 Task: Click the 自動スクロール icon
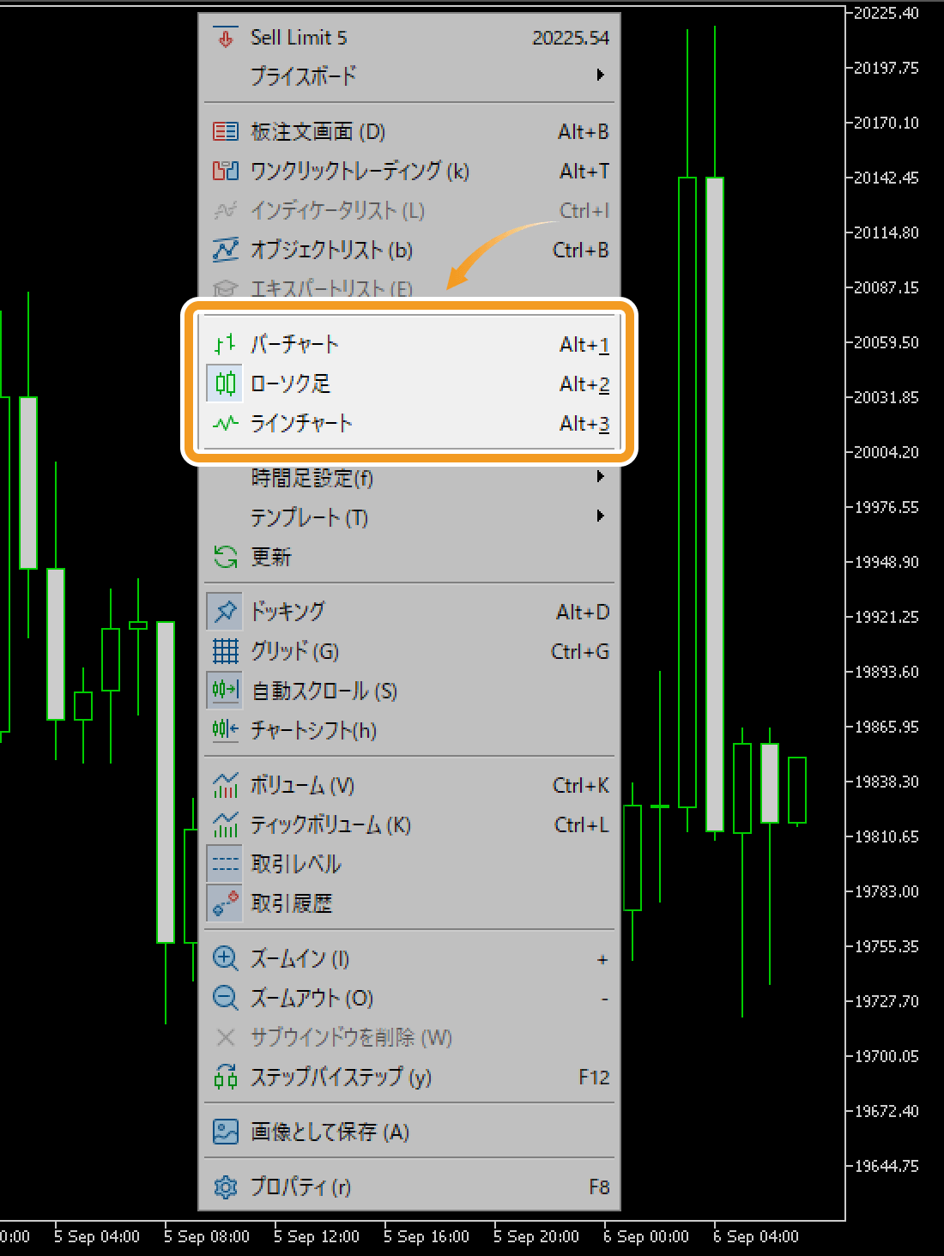pyautogui.click(x=225, y=690)
